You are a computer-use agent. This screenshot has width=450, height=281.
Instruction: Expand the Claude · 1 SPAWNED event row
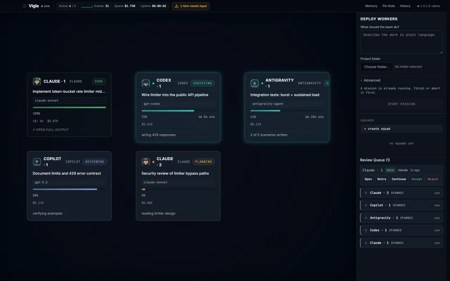point(401,243)
